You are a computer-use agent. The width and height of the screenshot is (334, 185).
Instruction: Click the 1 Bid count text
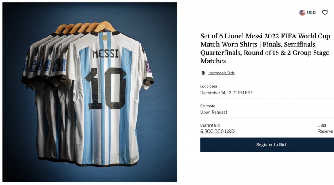(322, 125)
